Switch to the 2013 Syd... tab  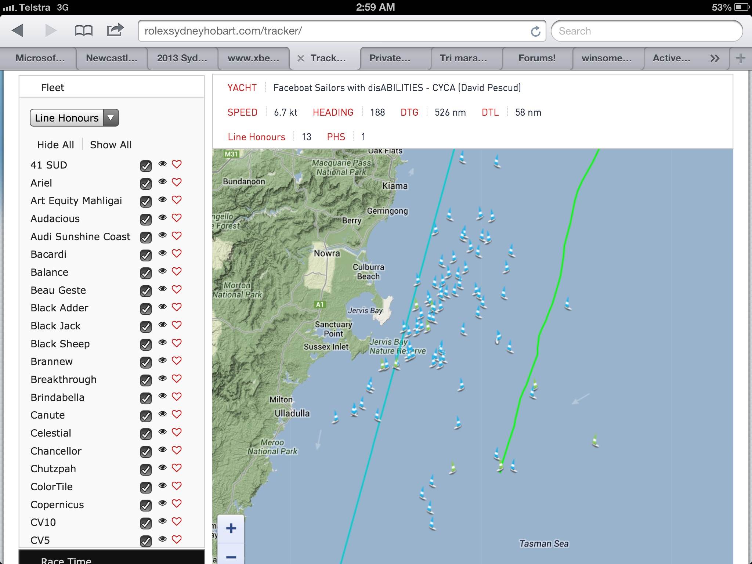click(182, 58)
